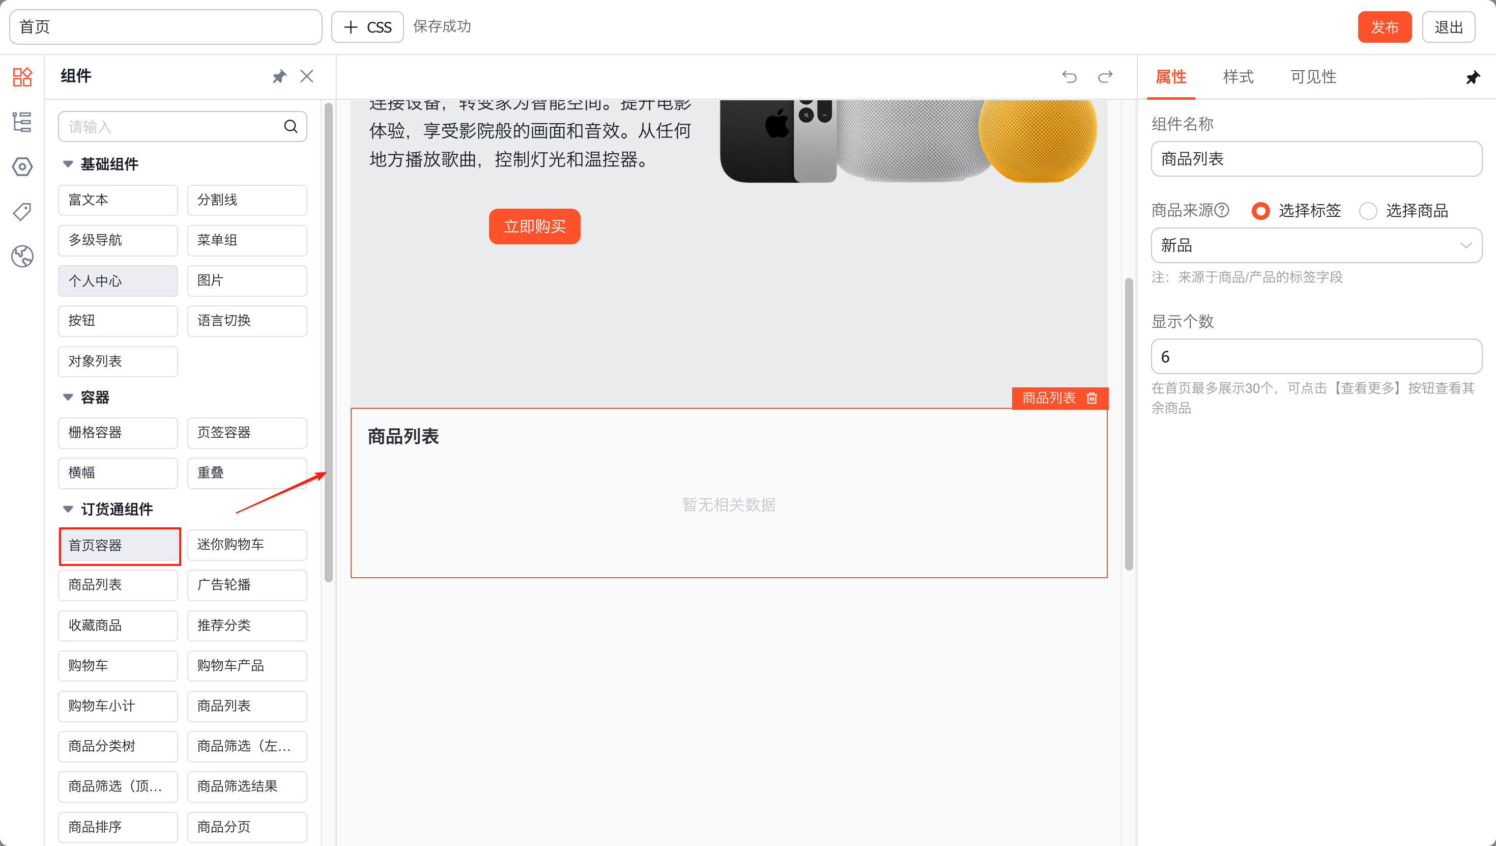Image resolution: width=1496 pixels, height=846 pixels.
Task: Click the redo arrow icon
Action: coord(1105,77)
